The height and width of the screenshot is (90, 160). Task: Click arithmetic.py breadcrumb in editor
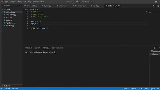click(32, 9)
